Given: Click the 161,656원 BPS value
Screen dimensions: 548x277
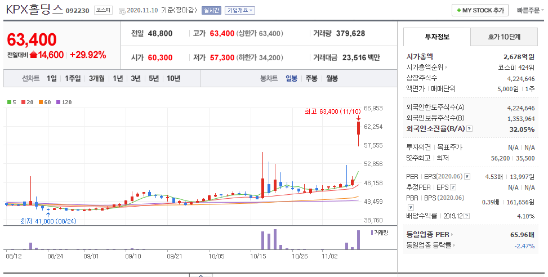Looking at the screenshot, I should (520, 202).
